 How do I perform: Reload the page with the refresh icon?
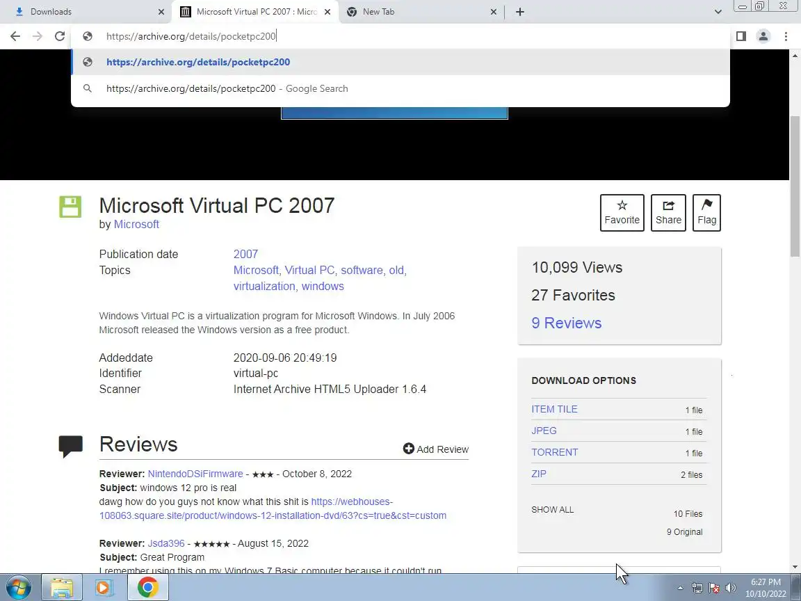pos(60,36)
